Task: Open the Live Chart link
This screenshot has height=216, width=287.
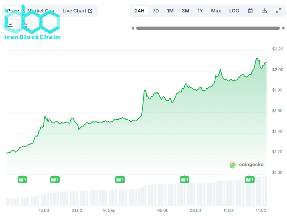Action: [x=77, y=11]
